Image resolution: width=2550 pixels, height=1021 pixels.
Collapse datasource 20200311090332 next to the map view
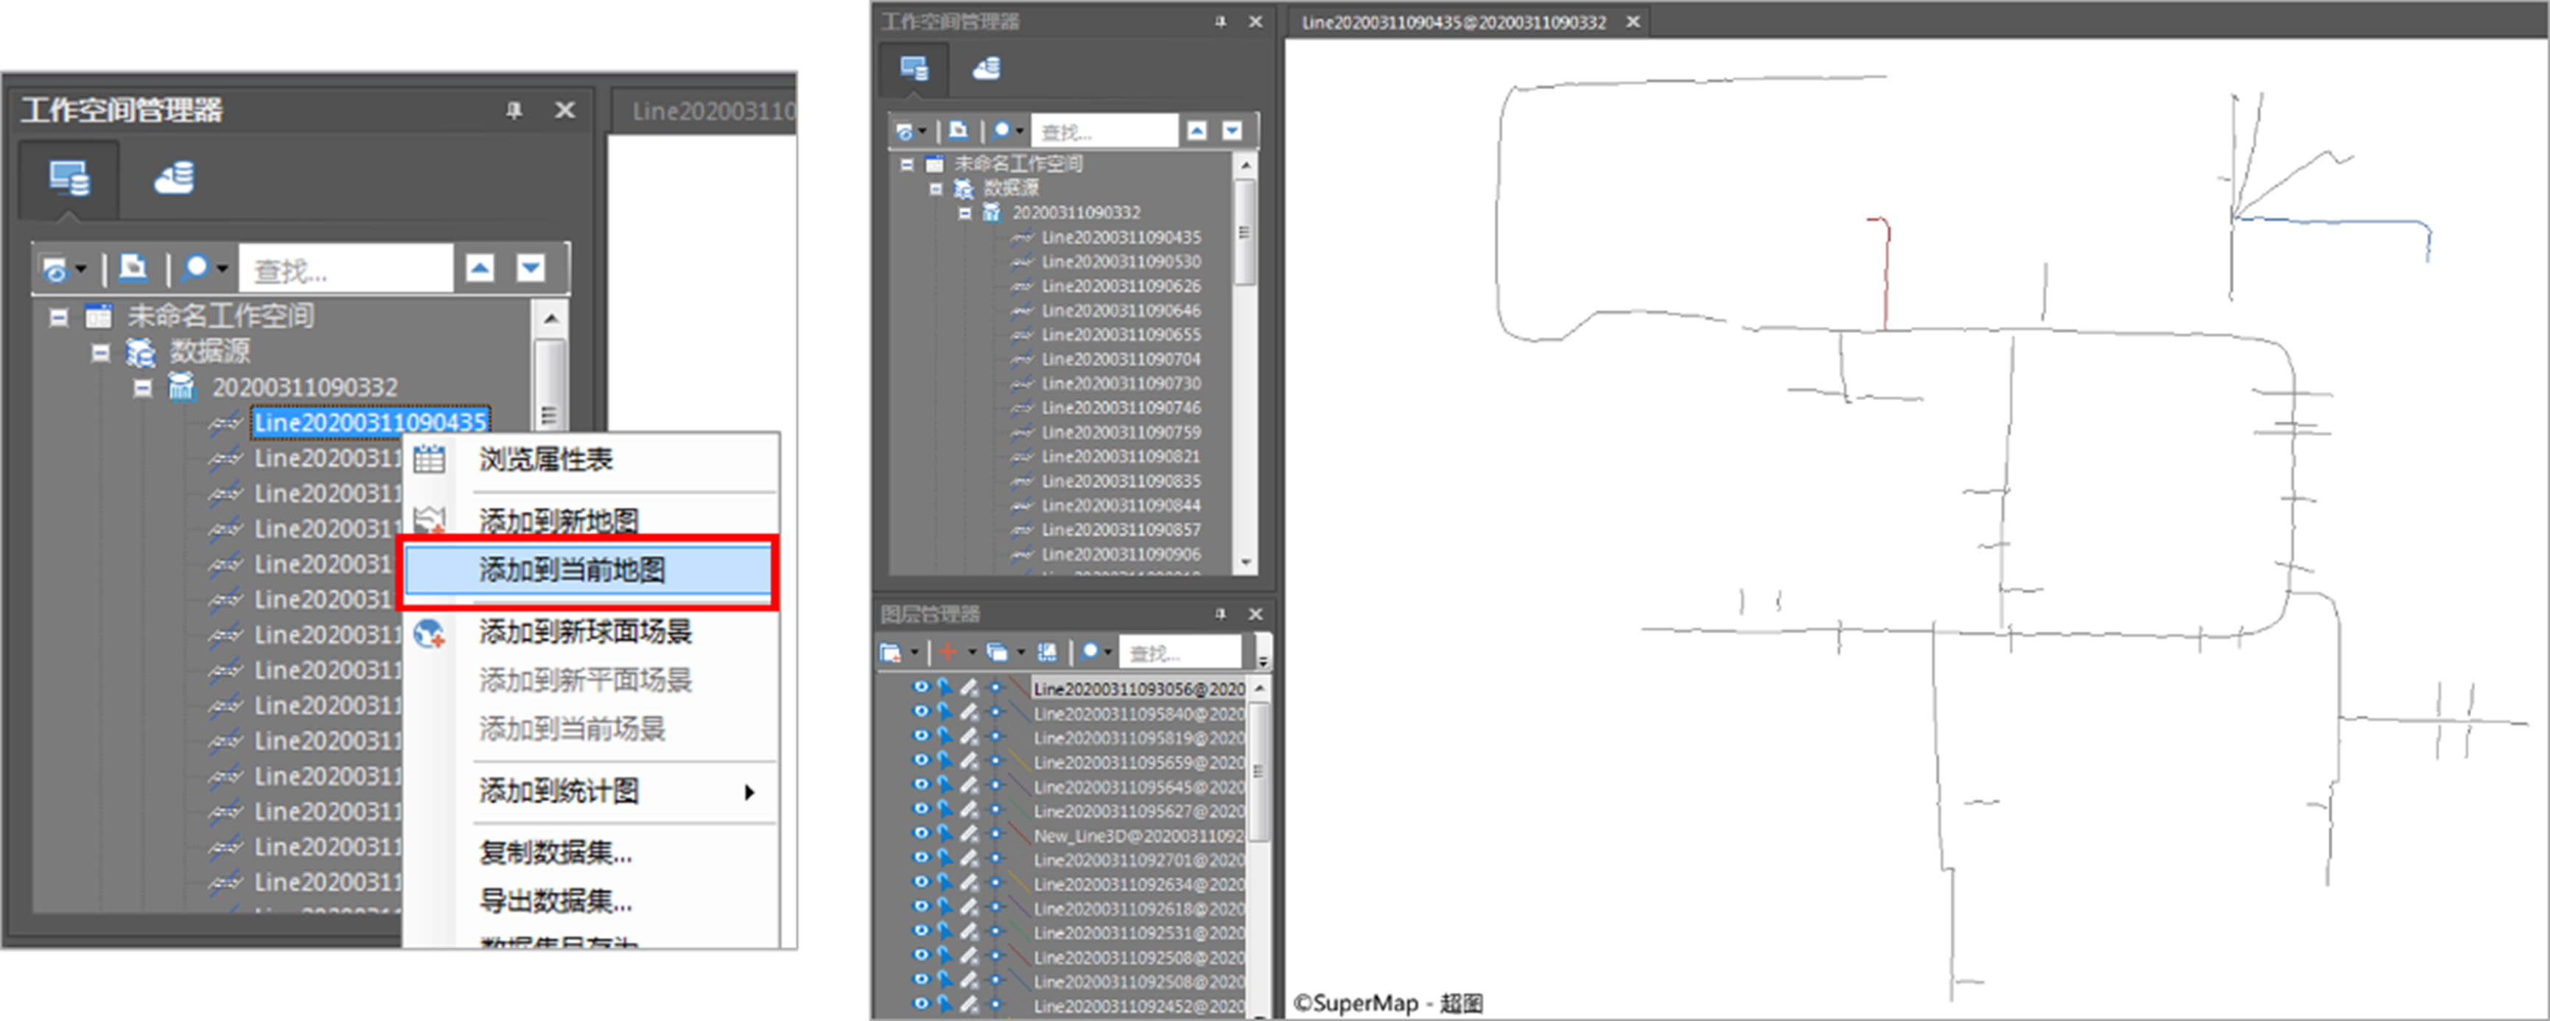pos(964,213)
